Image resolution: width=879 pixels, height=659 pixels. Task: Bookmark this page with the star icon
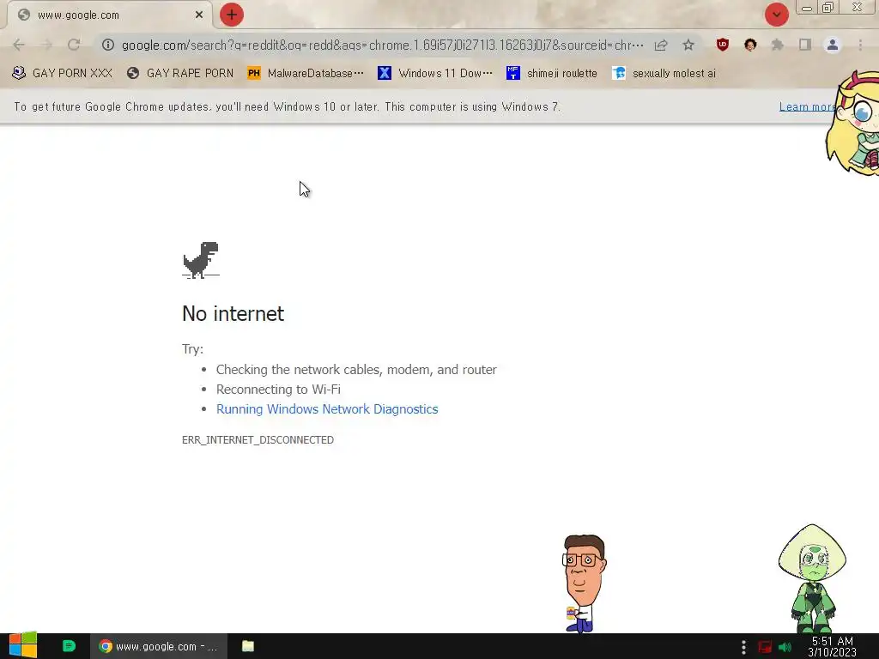[688, 45]
